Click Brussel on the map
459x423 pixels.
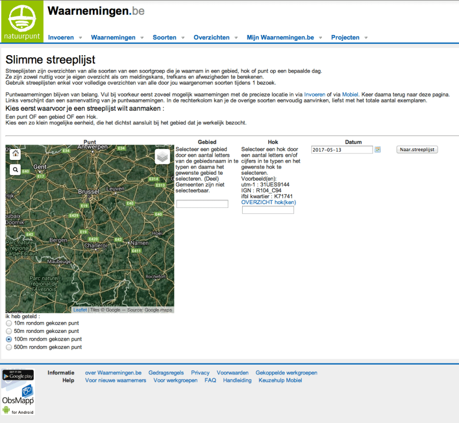click(89, 192)
